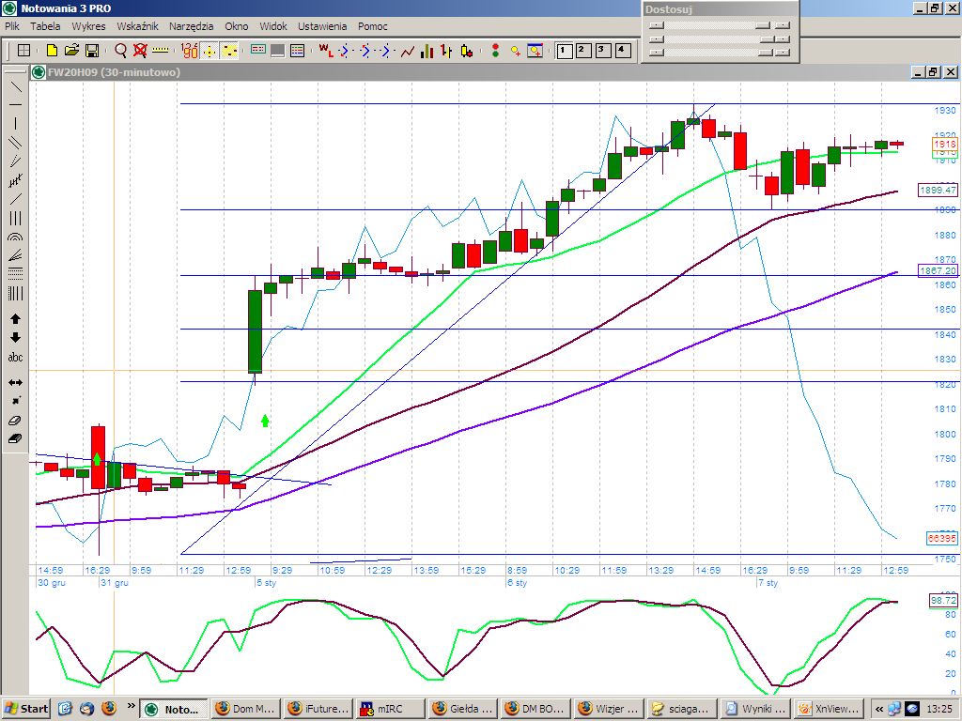Open the Narzędzia menu
Screen dimensions: 962x721
pyautogui.click(x=192, y=26)
